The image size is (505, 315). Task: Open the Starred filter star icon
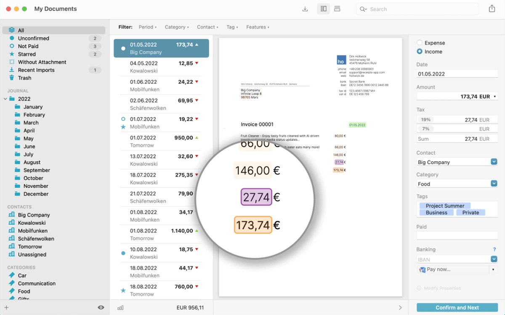[12, 54]
